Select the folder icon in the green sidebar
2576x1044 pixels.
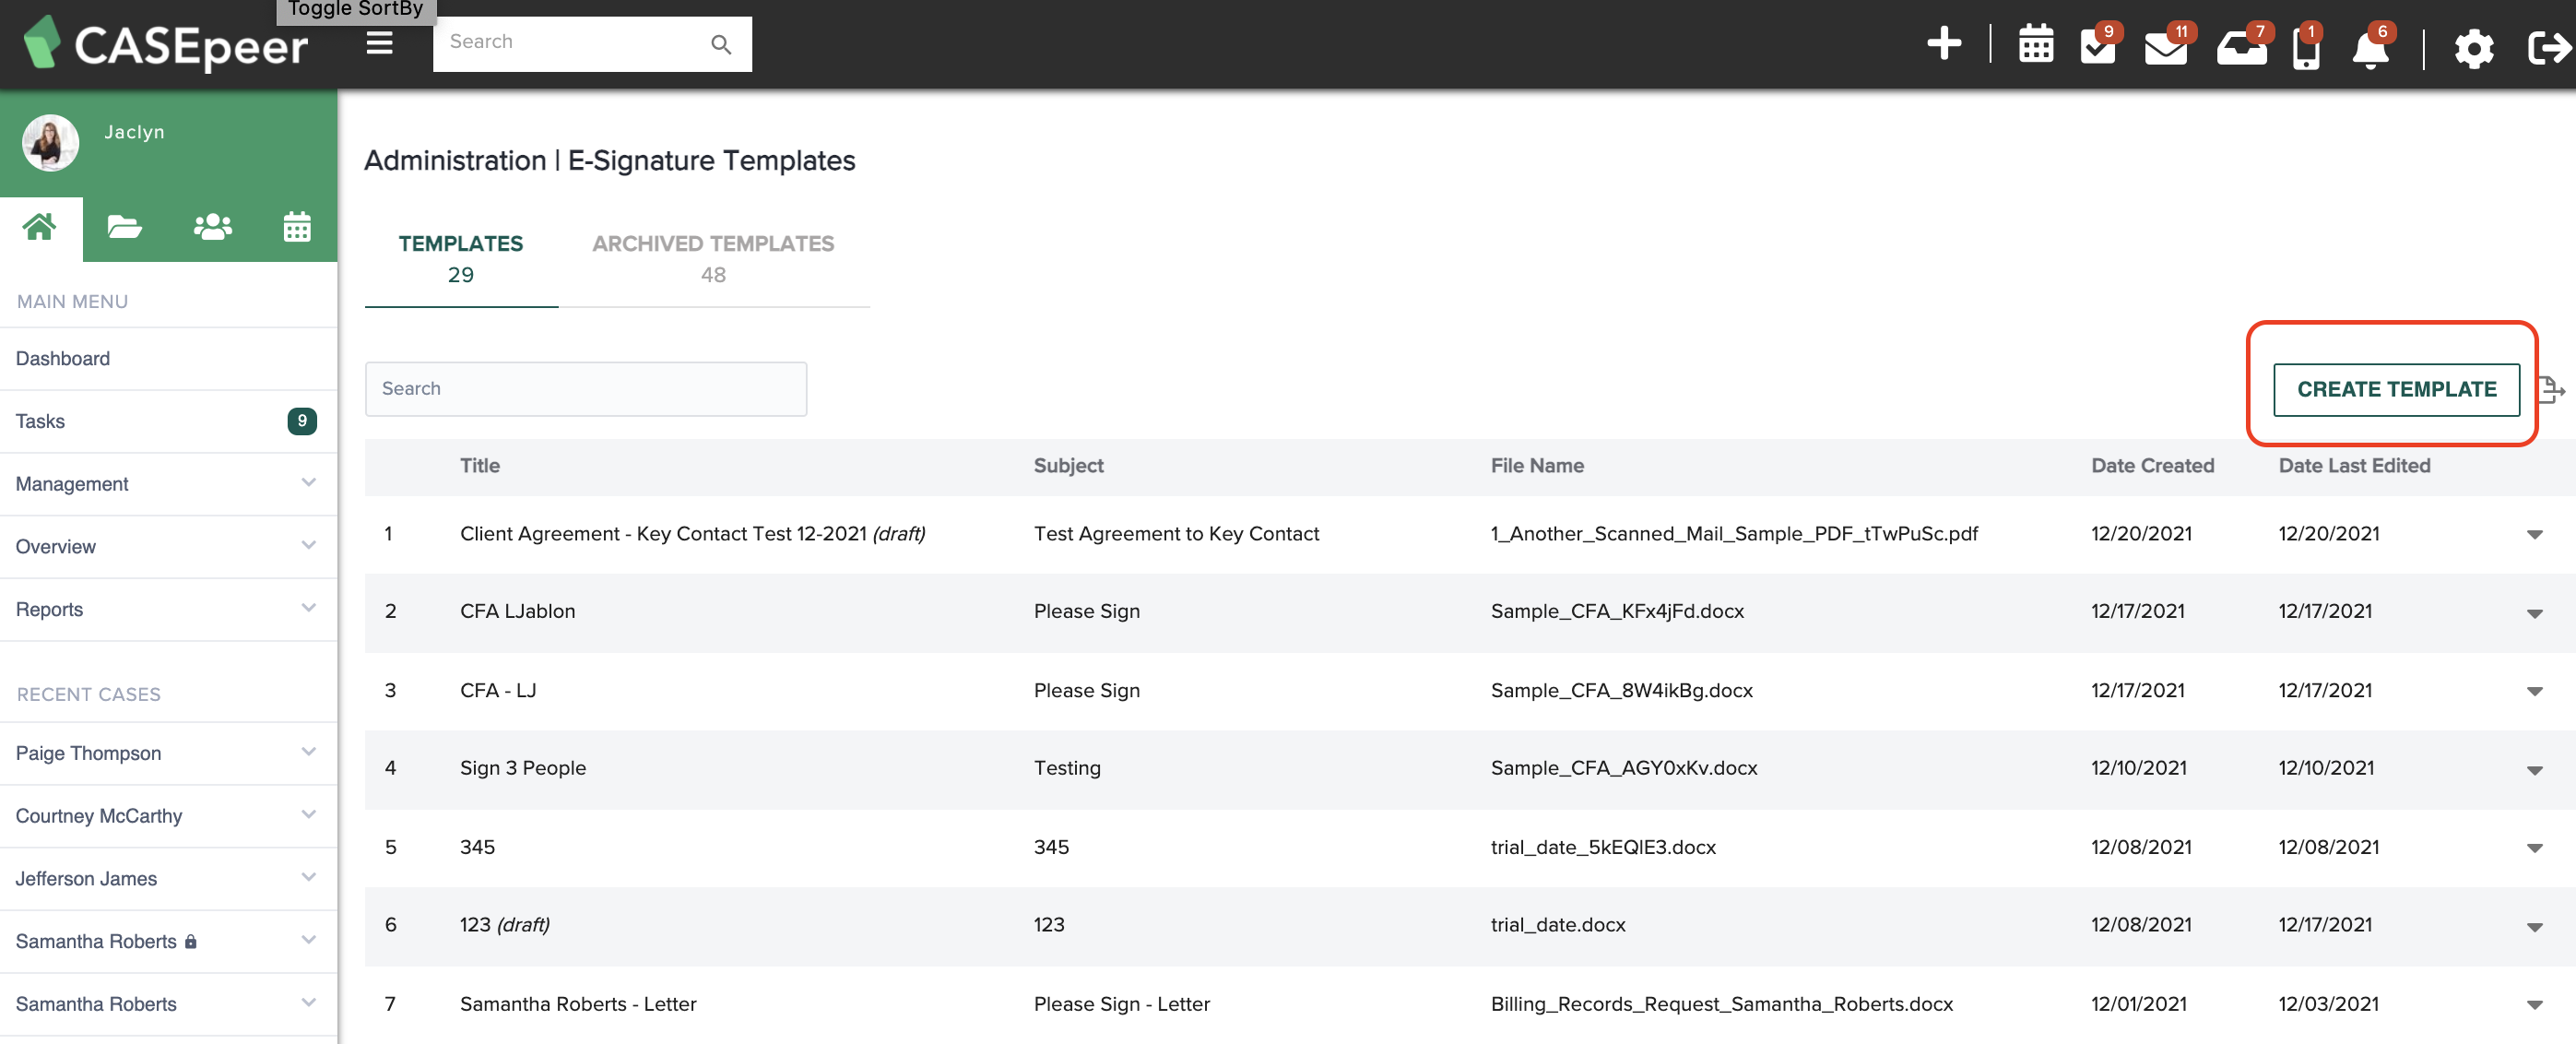(x=124, y=227)
